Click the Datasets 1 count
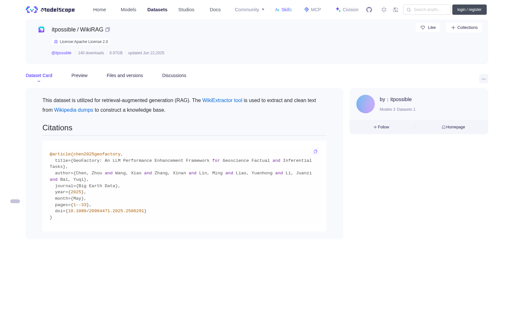Screen dimensions: 514x321 (x=406, y=109)
